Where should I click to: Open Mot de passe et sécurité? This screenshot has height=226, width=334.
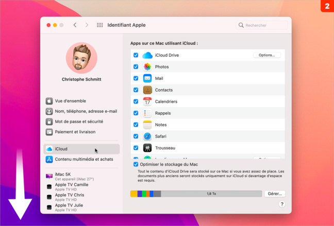(81, 121)
